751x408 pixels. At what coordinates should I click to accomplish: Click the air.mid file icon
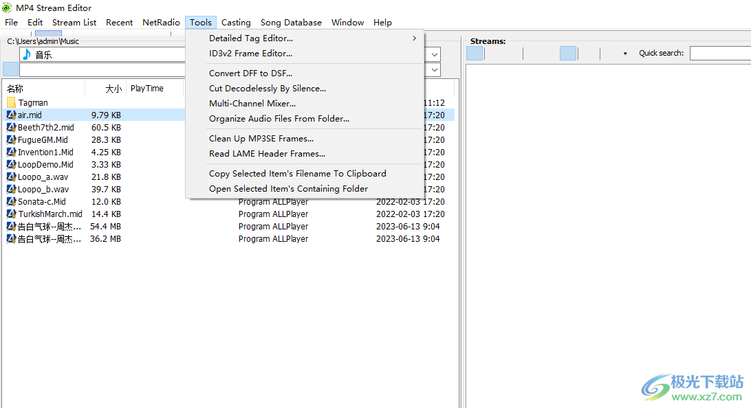[11, 115]
